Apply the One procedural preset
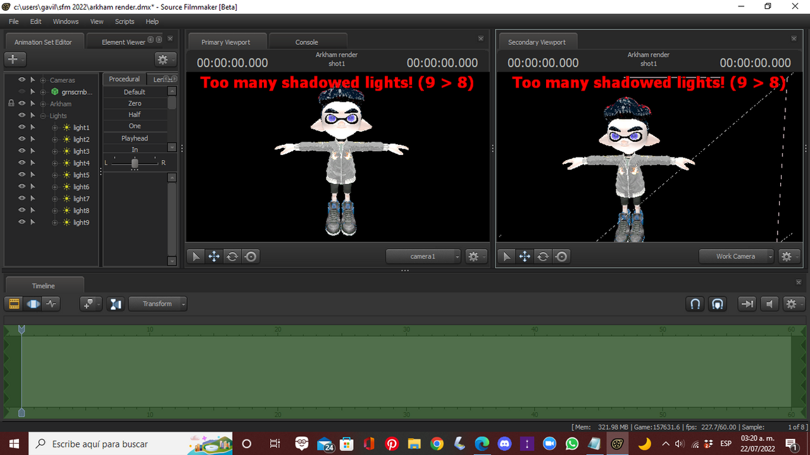This screenshot has width=810, height=455. point(135,126)
